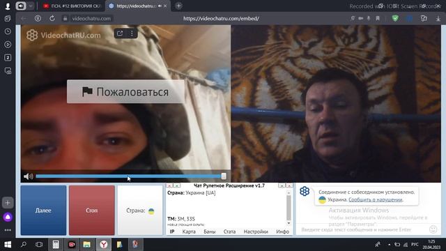Switch the РУС keyboard language indicator

pos(415,245)
